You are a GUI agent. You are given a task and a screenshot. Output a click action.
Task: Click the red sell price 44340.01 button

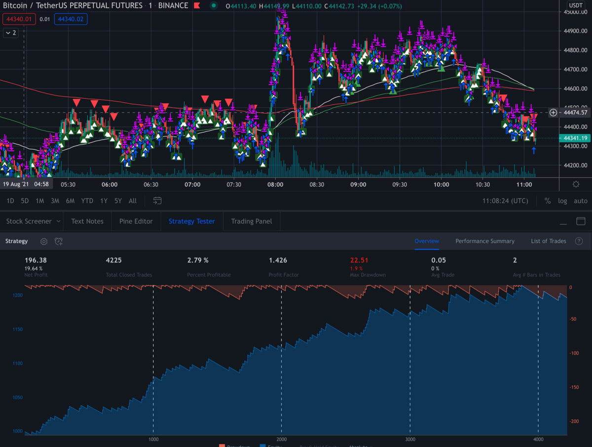click(19, 19)
